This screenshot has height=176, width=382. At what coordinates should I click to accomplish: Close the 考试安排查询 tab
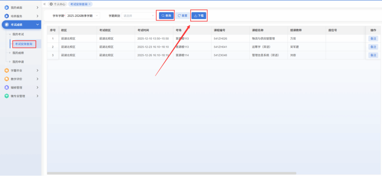pyautogui.click(x=90, y=4)
